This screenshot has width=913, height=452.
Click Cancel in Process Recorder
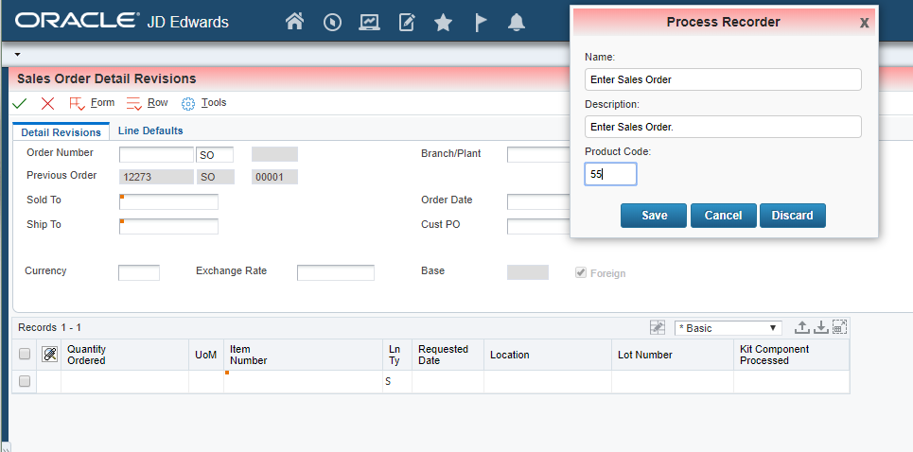point(723,216)
